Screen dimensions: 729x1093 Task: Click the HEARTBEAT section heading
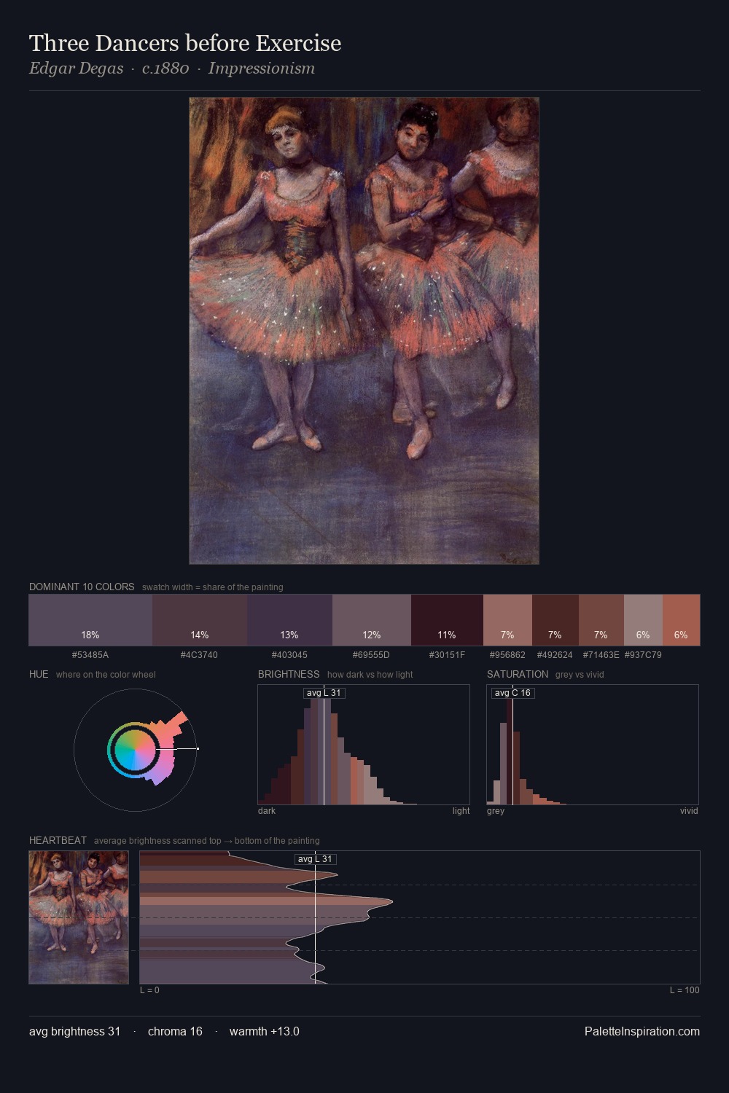58,840
